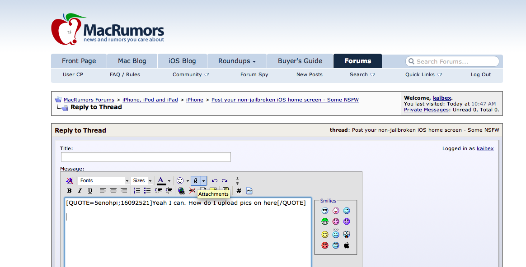Insert the purple sad smiley

[x=347, y=221]
